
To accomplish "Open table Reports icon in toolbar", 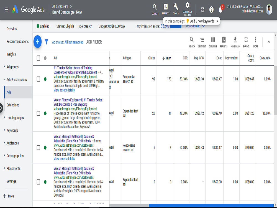I will [224, 42].
